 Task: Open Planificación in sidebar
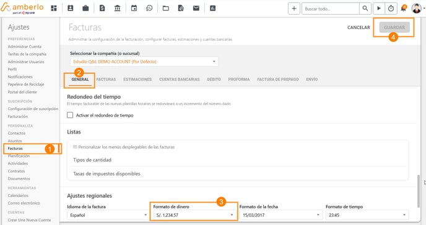coord(19,156)
